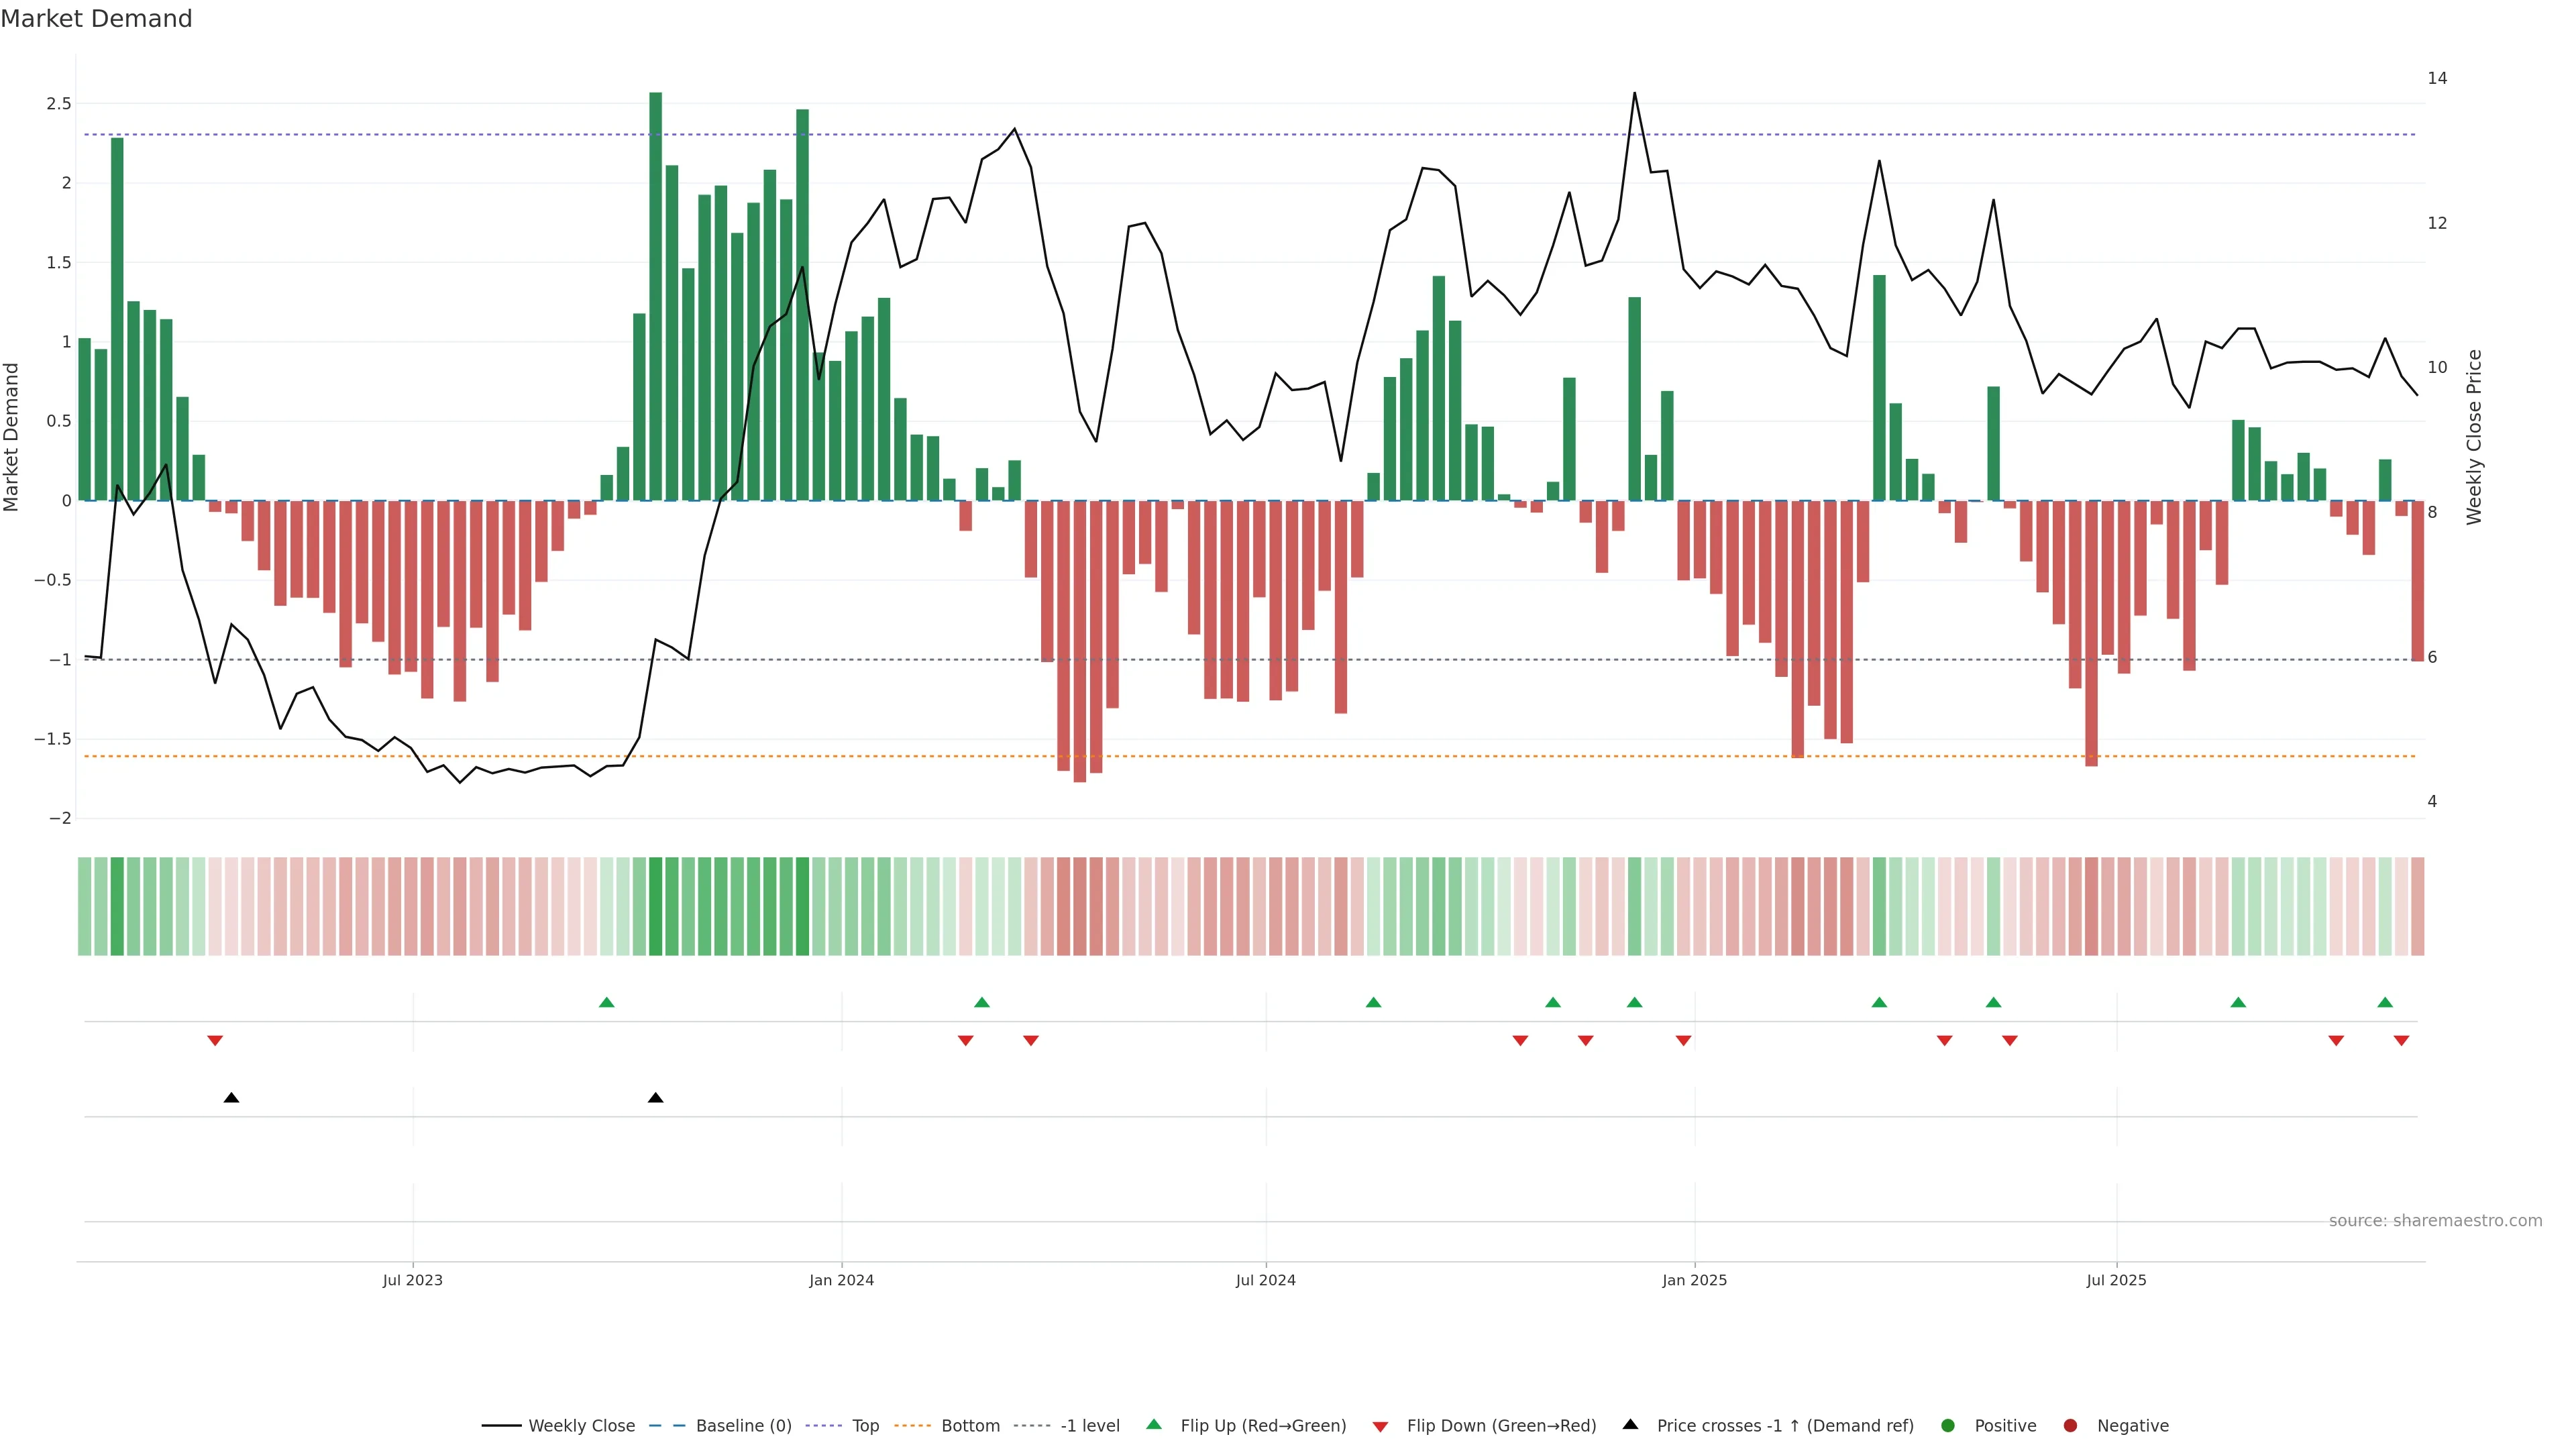This screenshot has height=1449, width=2576.
Task: Click second black price-cross triangle near late 2023
Action: pos(655,1098)
